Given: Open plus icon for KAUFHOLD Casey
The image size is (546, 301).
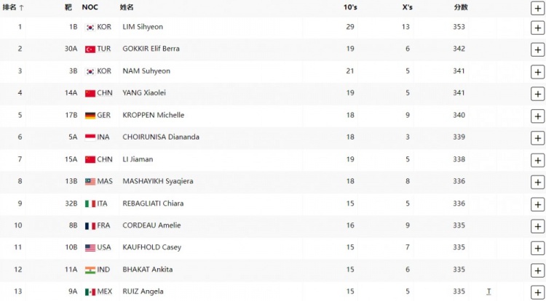Looking at the screenshot, I should [x=538, y=248].
